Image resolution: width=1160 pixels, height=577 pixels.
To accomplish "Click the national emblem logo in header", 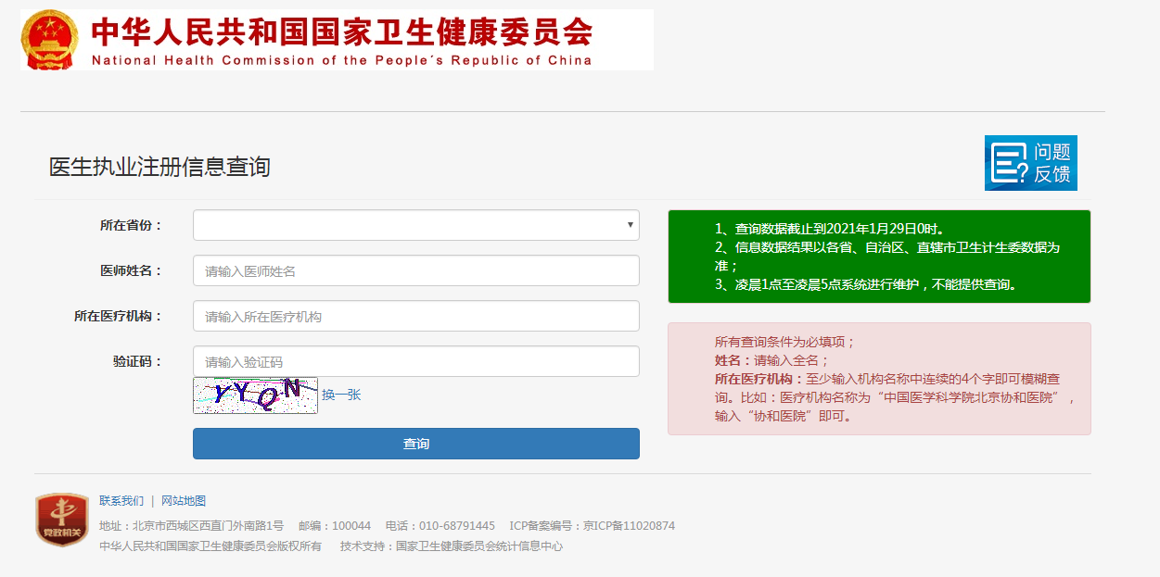I will [50, 40].
